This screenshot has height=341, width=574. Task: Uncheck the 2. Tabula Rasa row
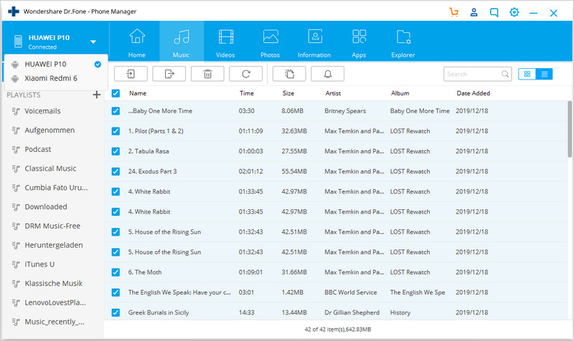tap(116, 151)
